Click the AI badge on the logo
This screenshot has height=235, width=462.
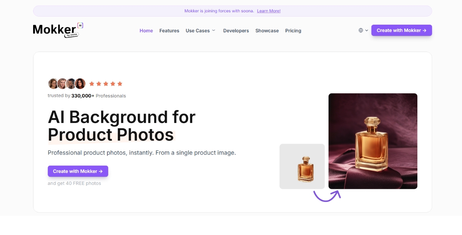tap(80, 26)
